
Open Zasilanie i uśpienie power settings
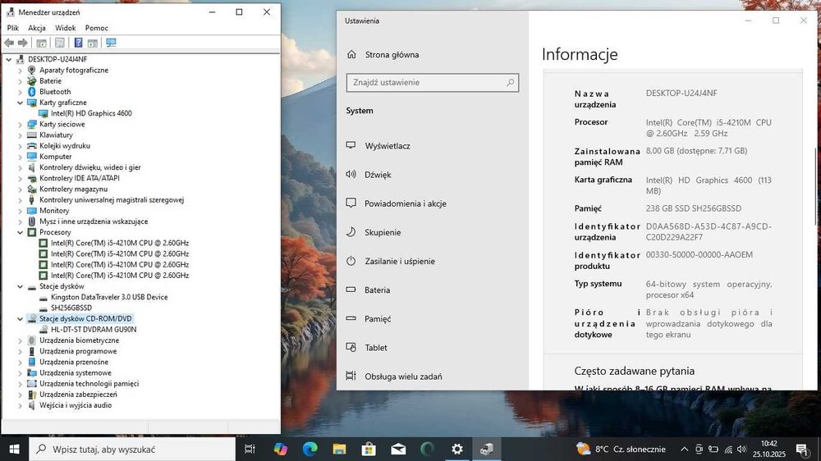pyautogui.click(x=400, y=261)
